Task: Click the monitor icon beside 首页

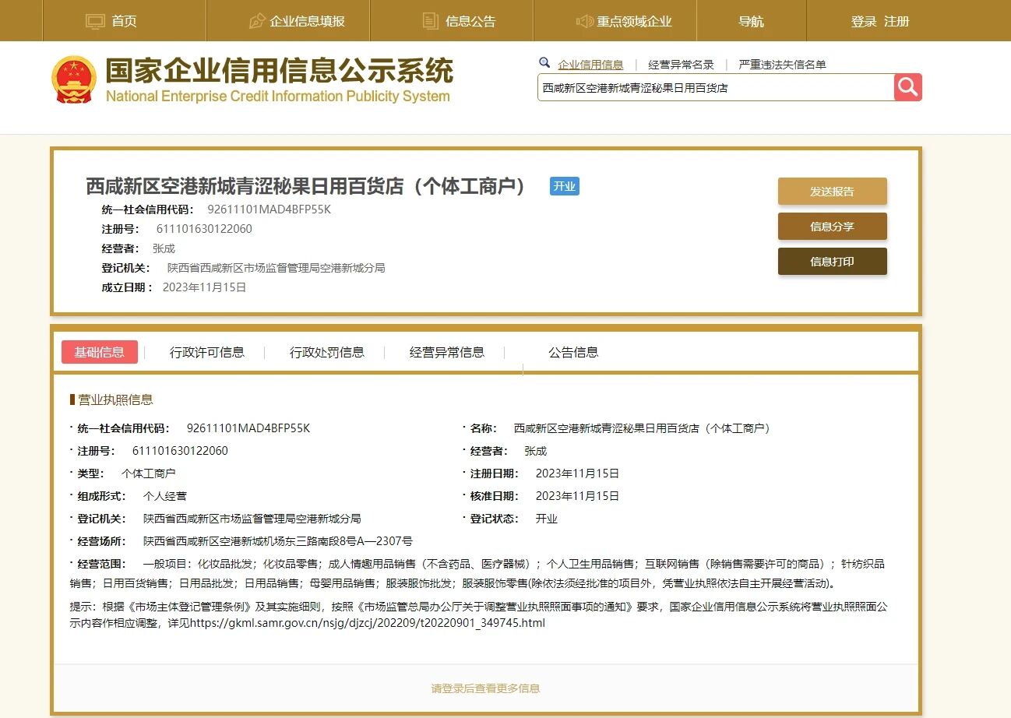Action: coord(95,21)
